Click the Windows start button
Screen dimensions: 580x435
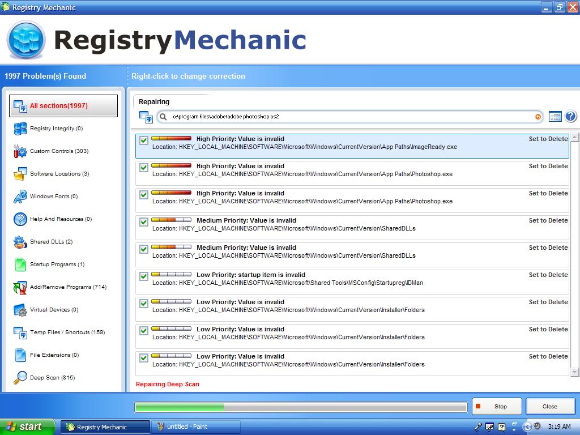coord(27,427)
